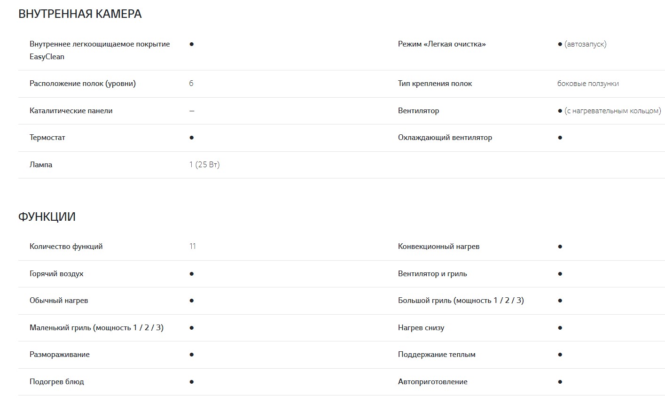Click the bullet next to Горячий воздух
Screen dimensions: 665x418
tap(192, 274)
